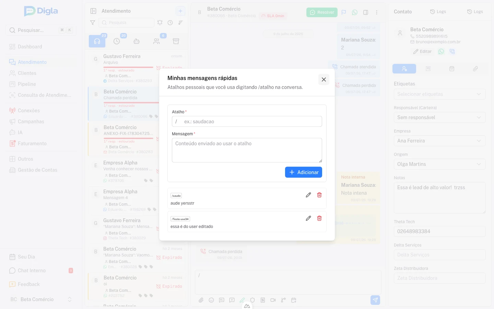Viewport: 494px width, 309px height.
Task: Mark the conversation with Resolver
Action: (322, 12)
